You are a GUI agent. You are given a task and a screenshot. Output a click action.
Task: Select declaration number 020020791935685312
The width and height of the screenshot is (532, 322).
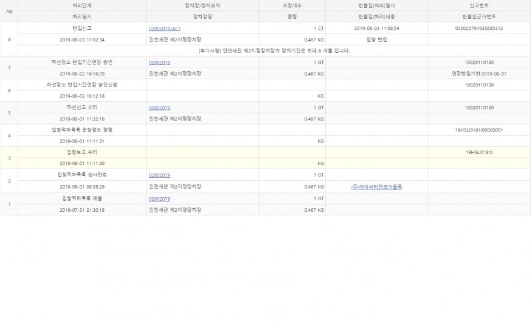tap(478, 29)
